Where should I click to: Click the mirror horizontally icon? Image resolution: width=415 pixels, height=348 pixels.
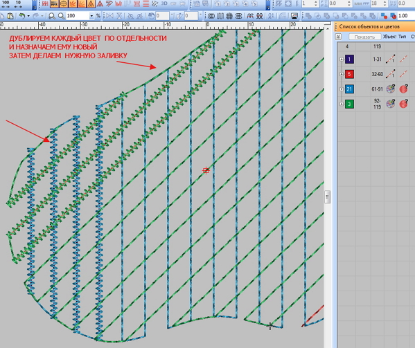pyautogui.click(x=109, y=16)
